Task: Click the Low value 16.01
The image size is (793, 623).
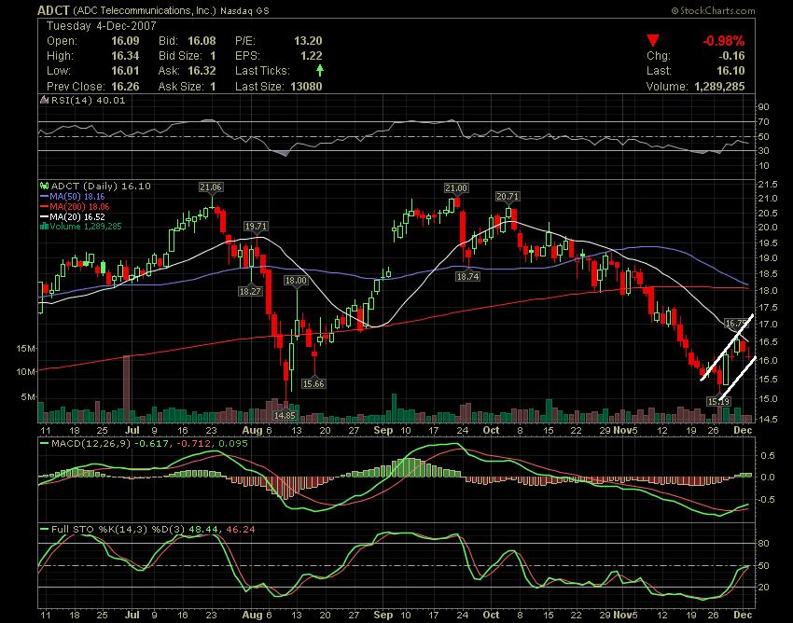Action: pyautogui.click(x=125, y=71)
